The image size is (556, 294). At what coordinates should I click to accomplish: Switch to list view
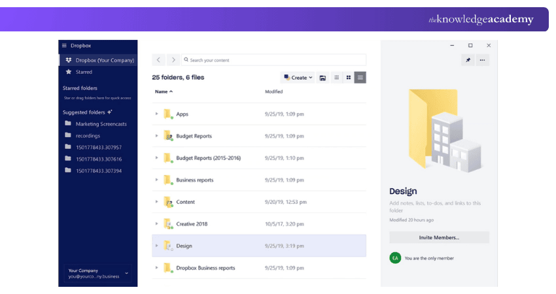point(360,78)
